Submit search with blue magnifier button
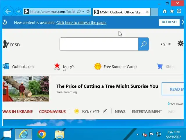The image size is (186, 140). [x=144, y=44]
